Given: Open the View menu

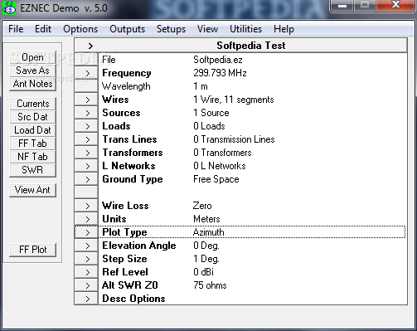Looking at the screenshot, I should pos(207,29).
